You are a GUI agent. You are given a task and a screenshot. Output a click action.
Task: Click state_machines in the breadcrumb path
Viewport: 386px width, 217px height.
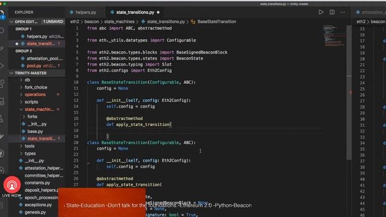(x=119, y=22)
